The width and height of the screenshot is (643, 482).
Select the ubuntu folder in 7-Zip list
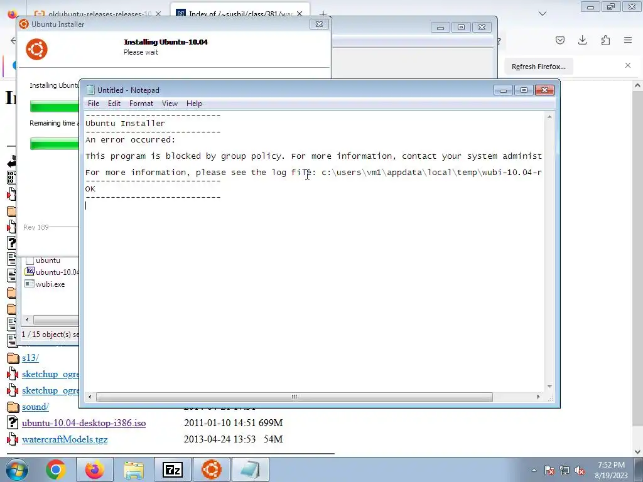(48, 260)
